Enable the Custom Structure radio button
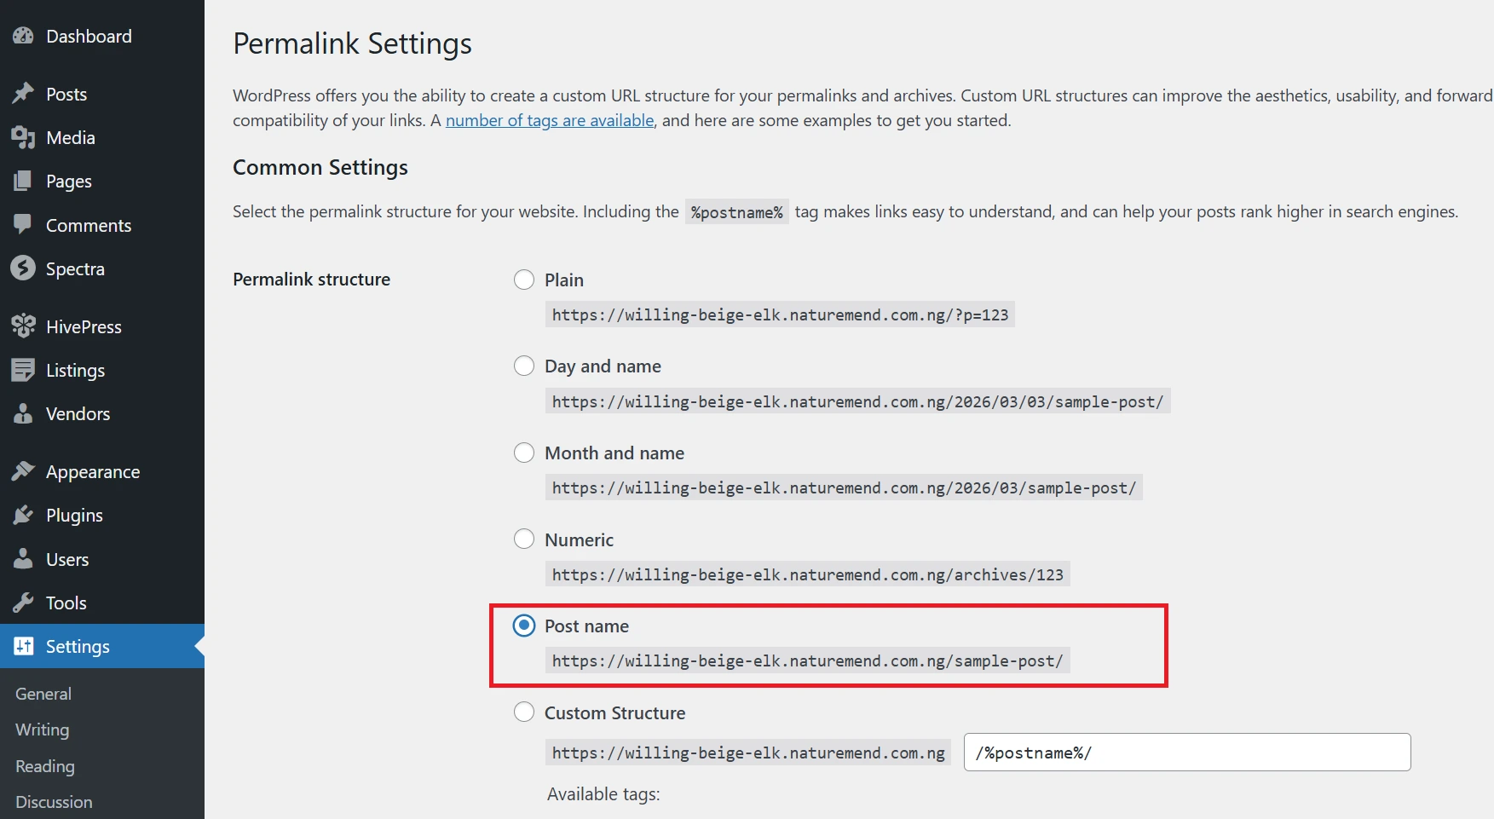Viewport: 1494px width, 819px height. 524,712
